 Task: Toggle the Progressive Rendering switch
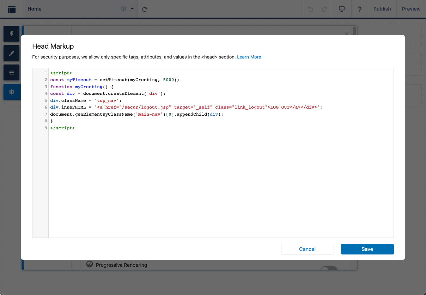[x=329, y=269]
